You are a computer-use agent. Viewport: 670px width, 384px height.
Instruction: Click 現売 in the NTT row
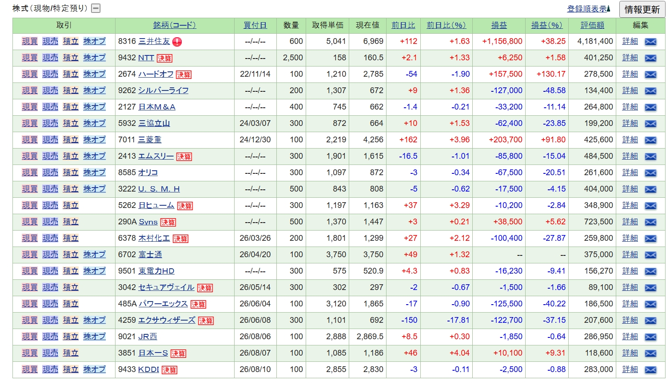click(50, 58)
